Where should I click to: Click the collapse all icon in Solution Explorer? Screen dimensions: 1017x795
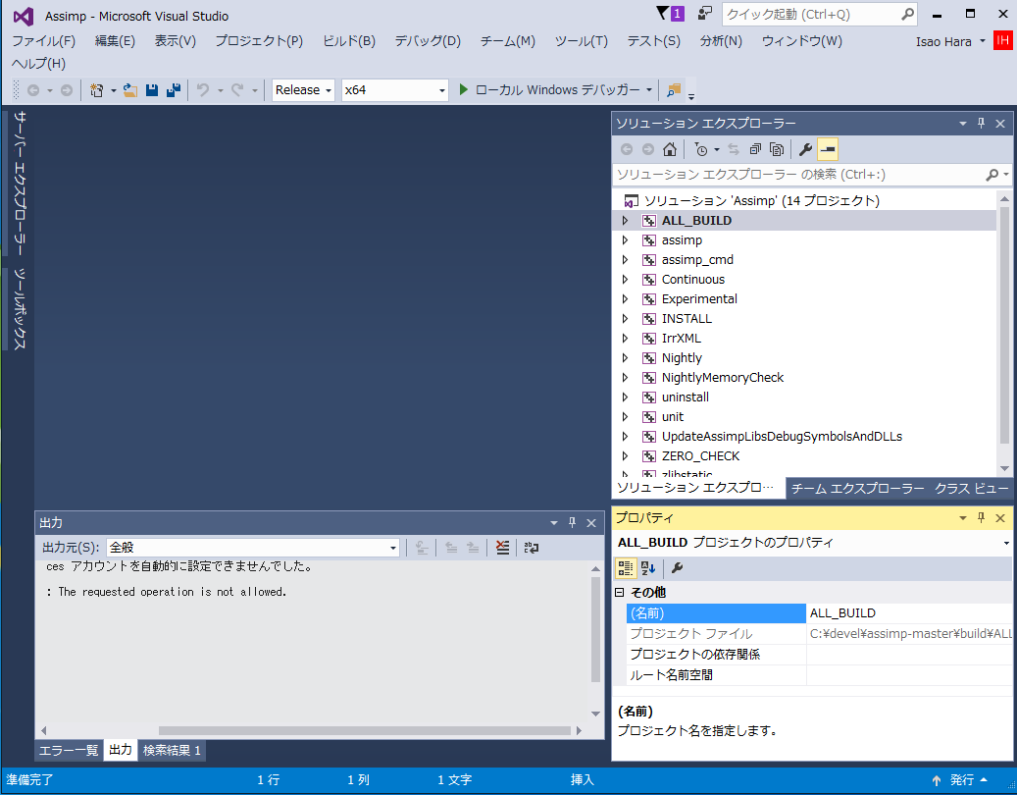click(x=755, y=150)
